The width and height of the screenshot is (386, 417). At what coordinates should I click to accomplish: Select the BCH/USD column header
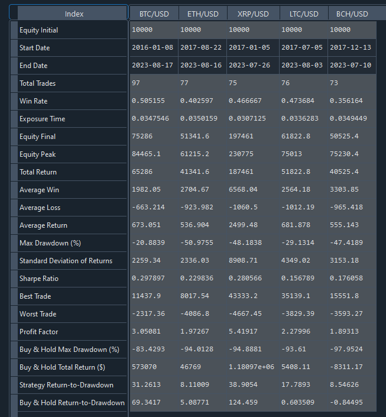tap(352, 14)
